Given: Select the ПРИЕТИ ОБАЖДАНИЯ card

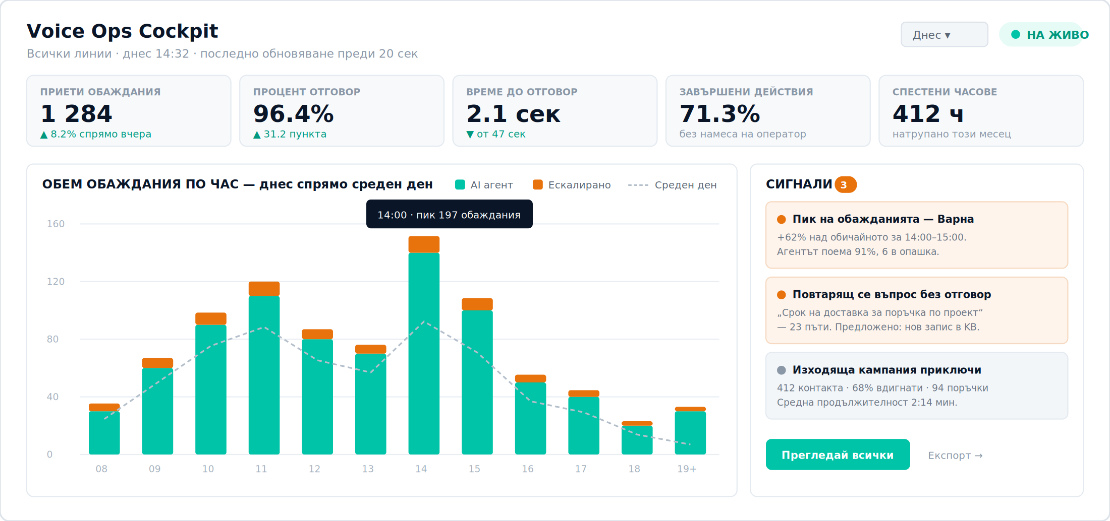Looking at the screenshot, I should tap(129, 111).
